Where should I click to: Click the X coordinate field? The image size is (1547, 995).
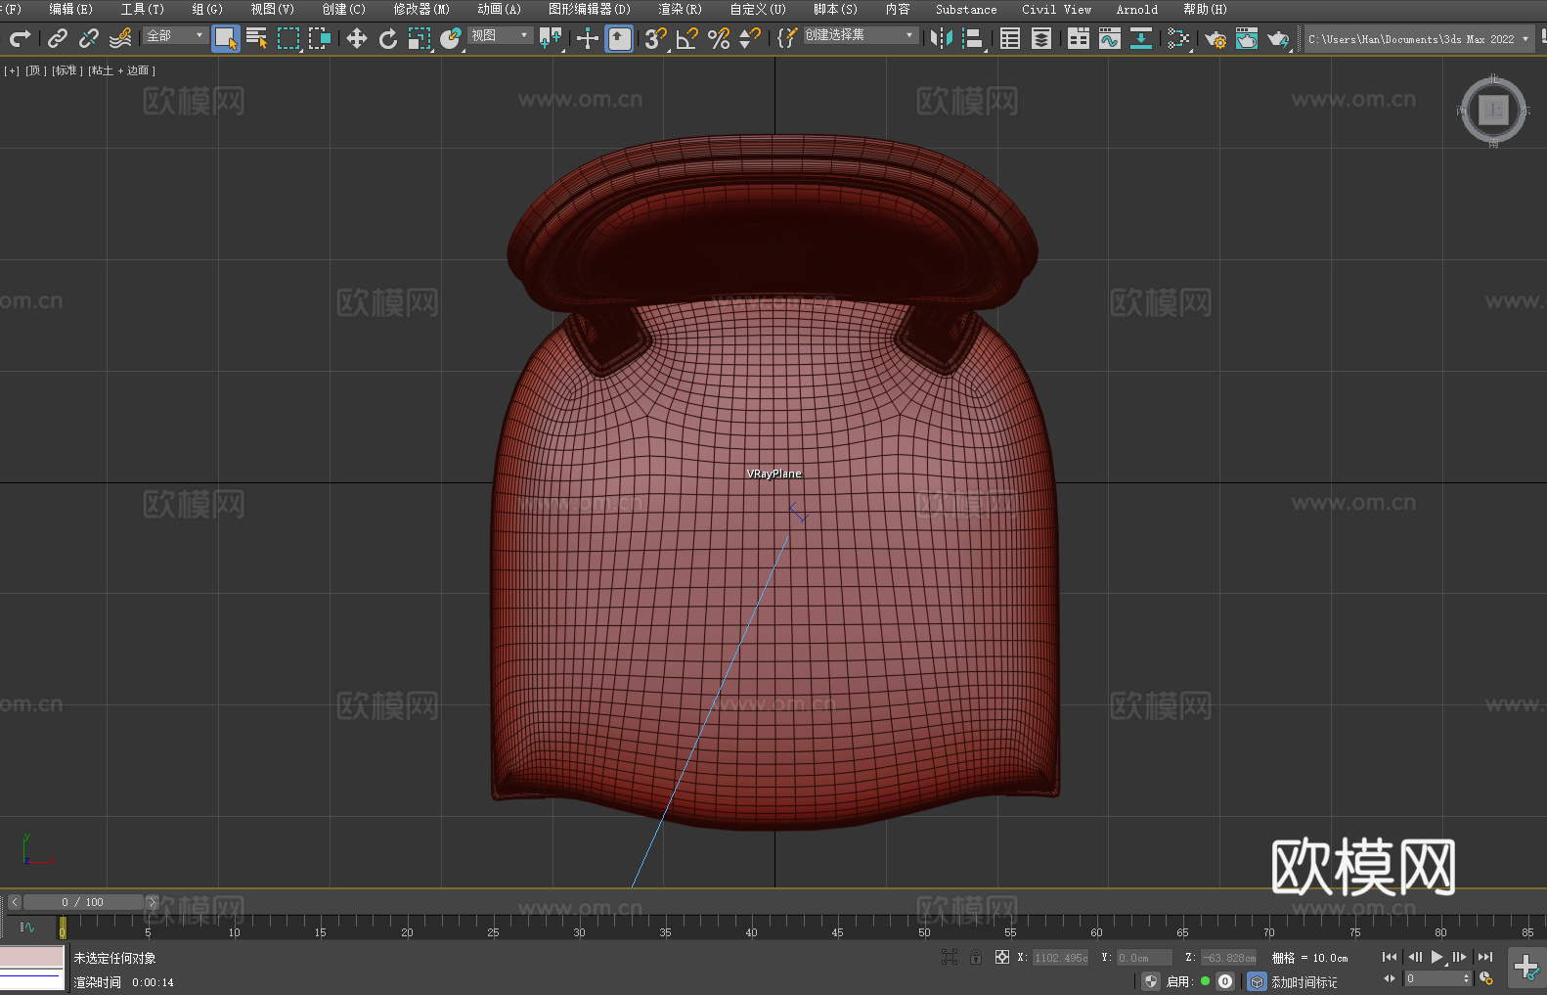(1061, 958)
